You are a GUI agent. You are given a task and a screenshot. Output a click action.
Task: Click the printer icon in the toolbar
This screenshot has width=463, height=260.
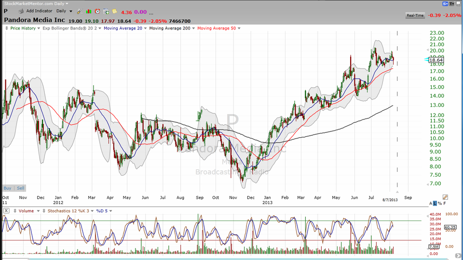(21, 11)
